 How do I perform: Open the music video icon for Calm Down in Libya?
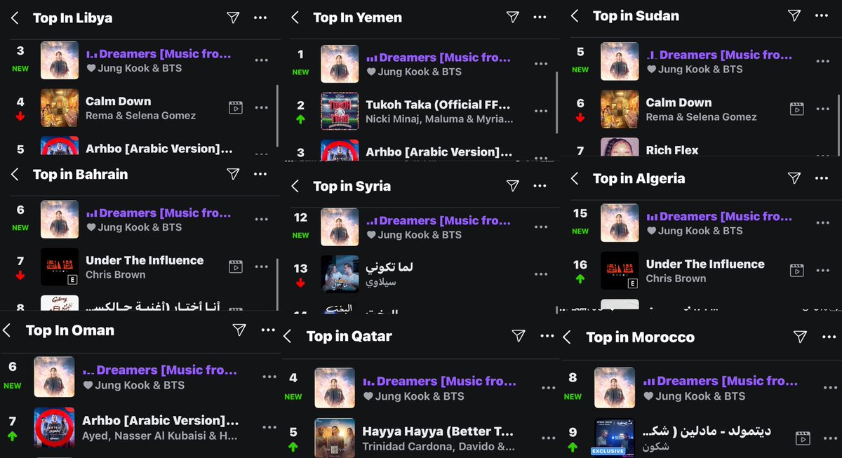pyautogui.click(x=236, y=108)
